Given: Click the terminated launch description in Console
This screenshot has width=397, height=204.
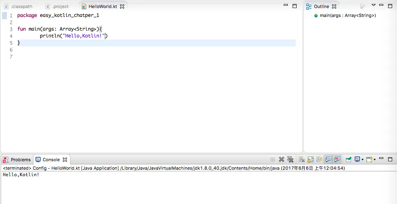Looking at the screenshot, I should coord(174,168).
